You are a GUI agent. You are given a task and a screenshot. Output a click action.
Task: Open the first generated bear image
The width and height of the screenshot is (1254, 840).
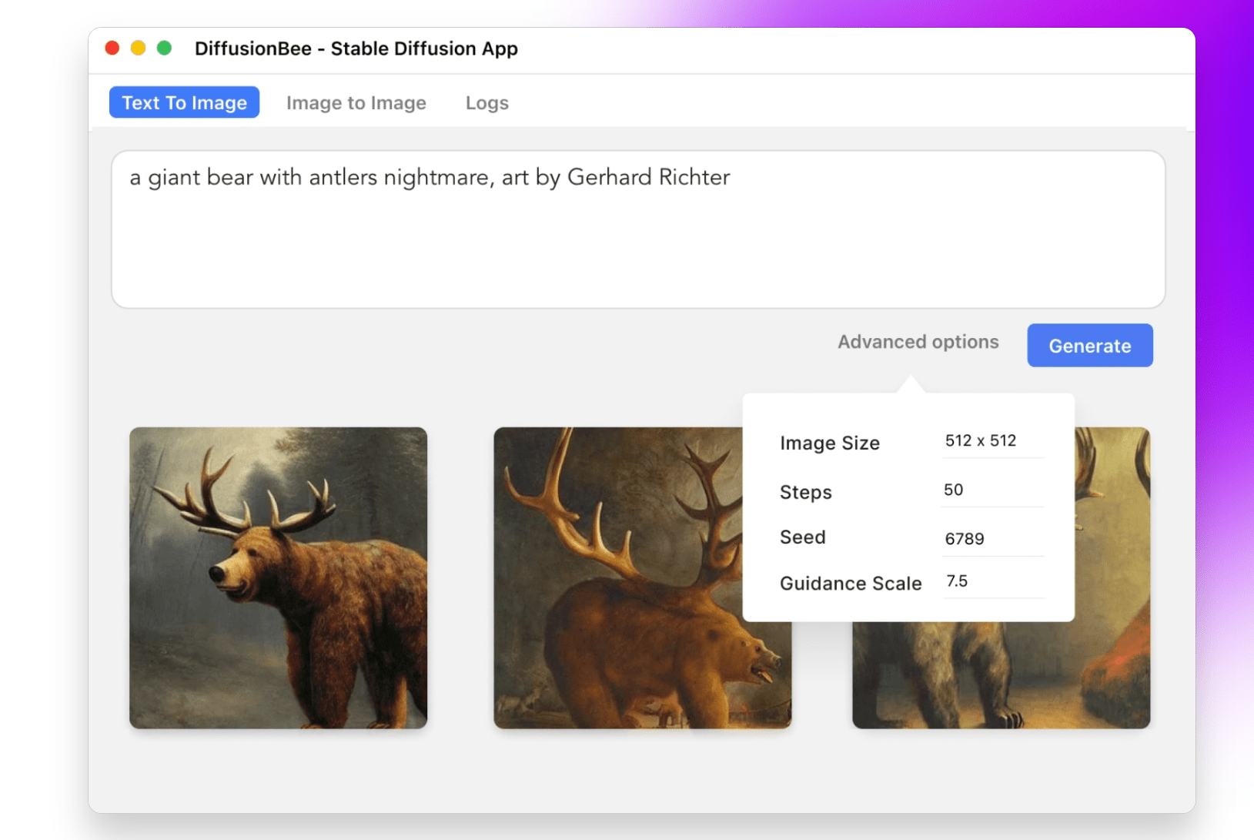pos(278,577)
